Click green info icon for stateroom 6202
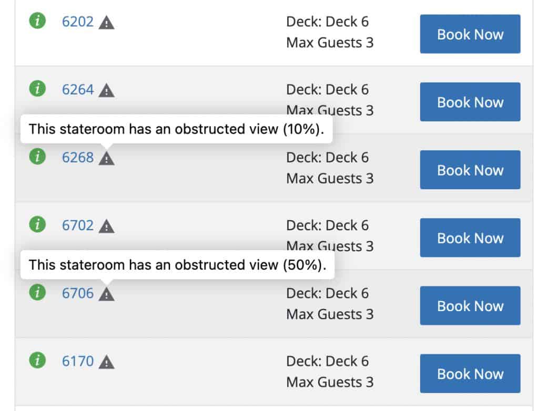 click(x=37, y=21)
